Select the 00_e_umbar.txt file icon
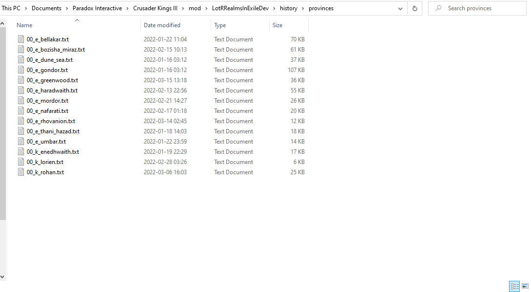 tap(21, 141)
